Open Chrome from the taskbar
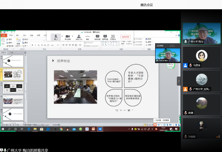This screenshot has width=222, height=152. coord(61,129)
